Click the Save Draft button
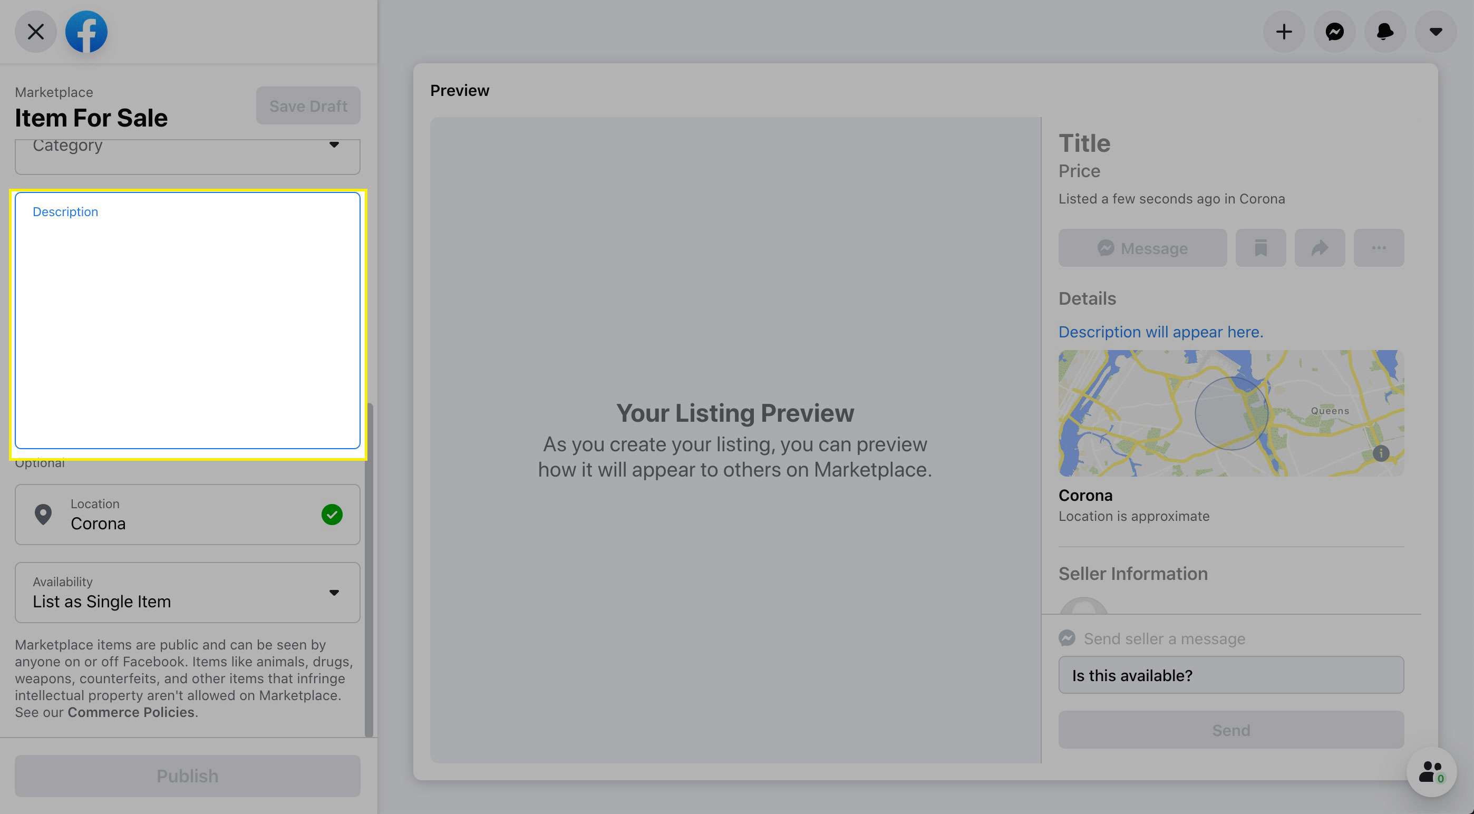This screenshot has height=814, width=1474. click(x=308, y=105)
